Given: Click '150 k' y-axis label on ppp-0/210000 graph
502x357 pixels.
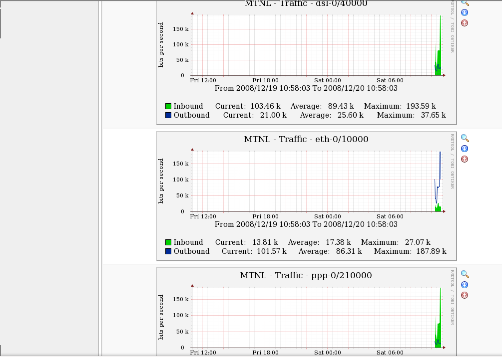Looking at the screenshot, I should (x=180, y=299).
